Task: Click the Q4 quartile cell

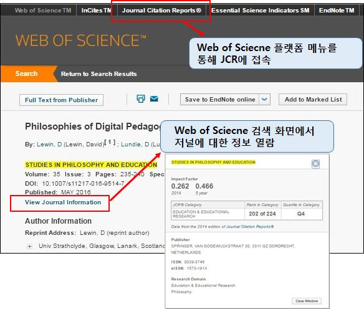Action: pos(301,214)
